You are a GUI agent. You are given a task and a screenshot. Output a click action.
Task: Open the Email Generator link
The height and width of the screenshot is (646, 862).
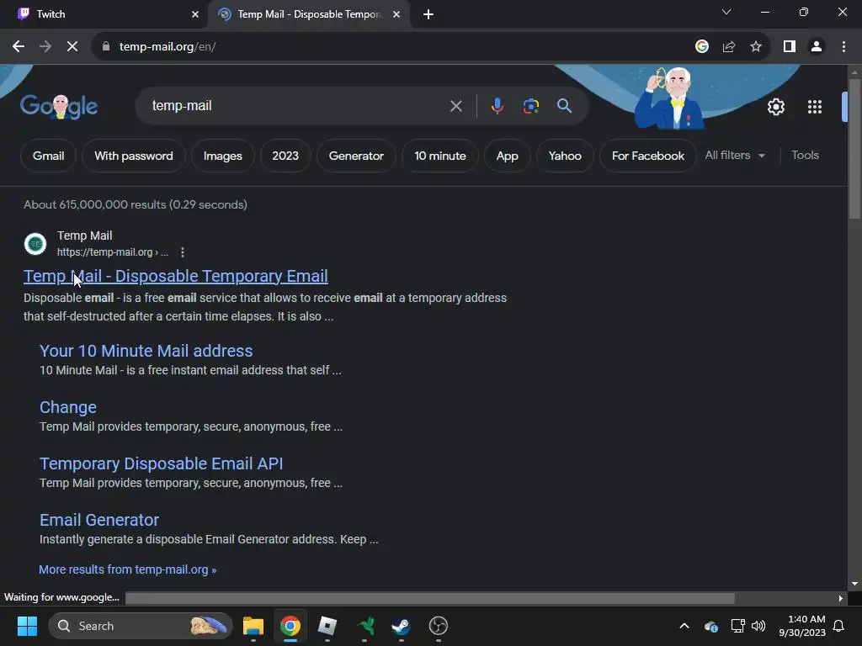[99, 520]
